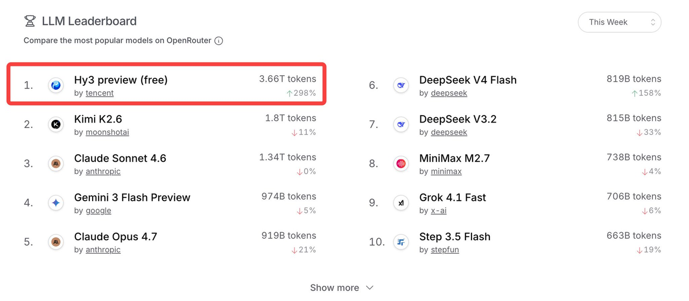Viewport: 689px width, 301px height.
Task: Click the 158% increase indicator
Action: click(646, 93)
